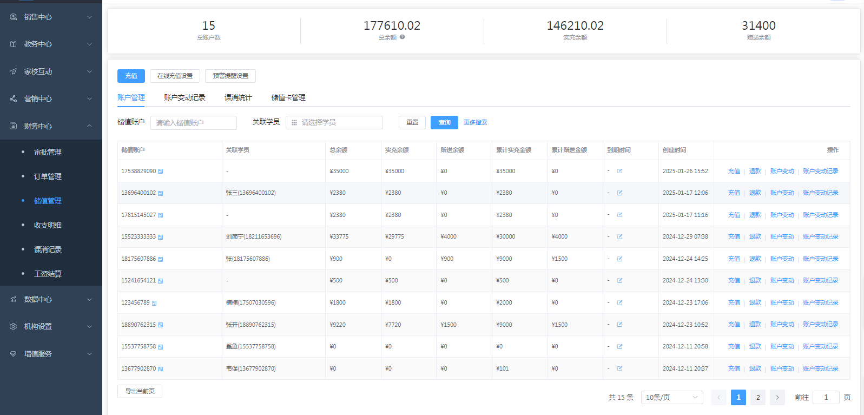This screenshot has height=415, width=864.
Task: Open 收支明细 in the sidebar
Action: pos(48,225)
